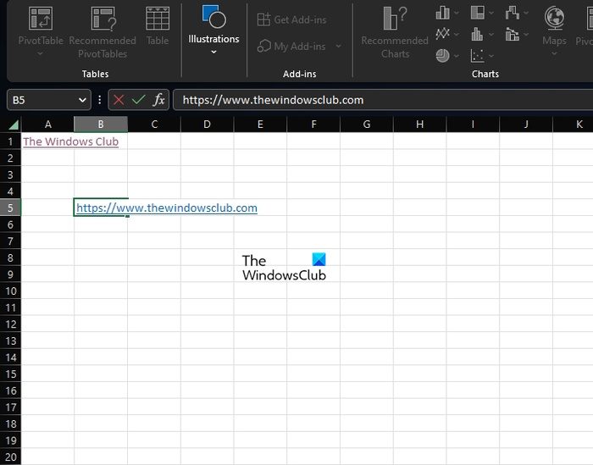Insert a hierarchy treemap chart
593x465 pixels.
point(477,13)
